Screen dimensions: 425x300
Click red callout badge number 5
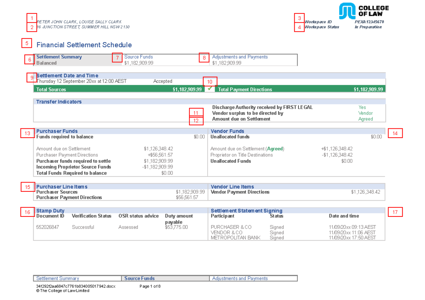(x=26, y=43)
